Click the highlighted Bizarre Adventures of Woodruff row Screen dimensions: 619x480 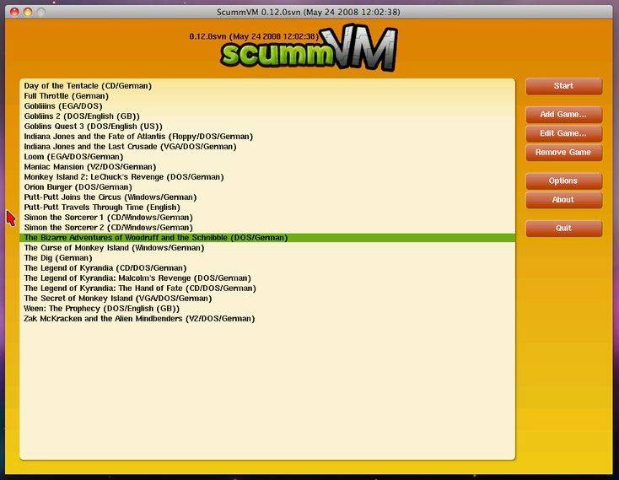pyautogui.click(x=267, y=238)
